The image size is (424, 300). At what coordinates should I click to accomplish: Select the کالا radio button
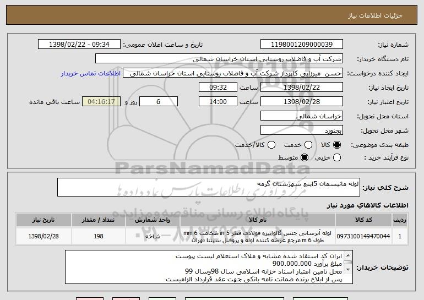click(x=337, y=145)
